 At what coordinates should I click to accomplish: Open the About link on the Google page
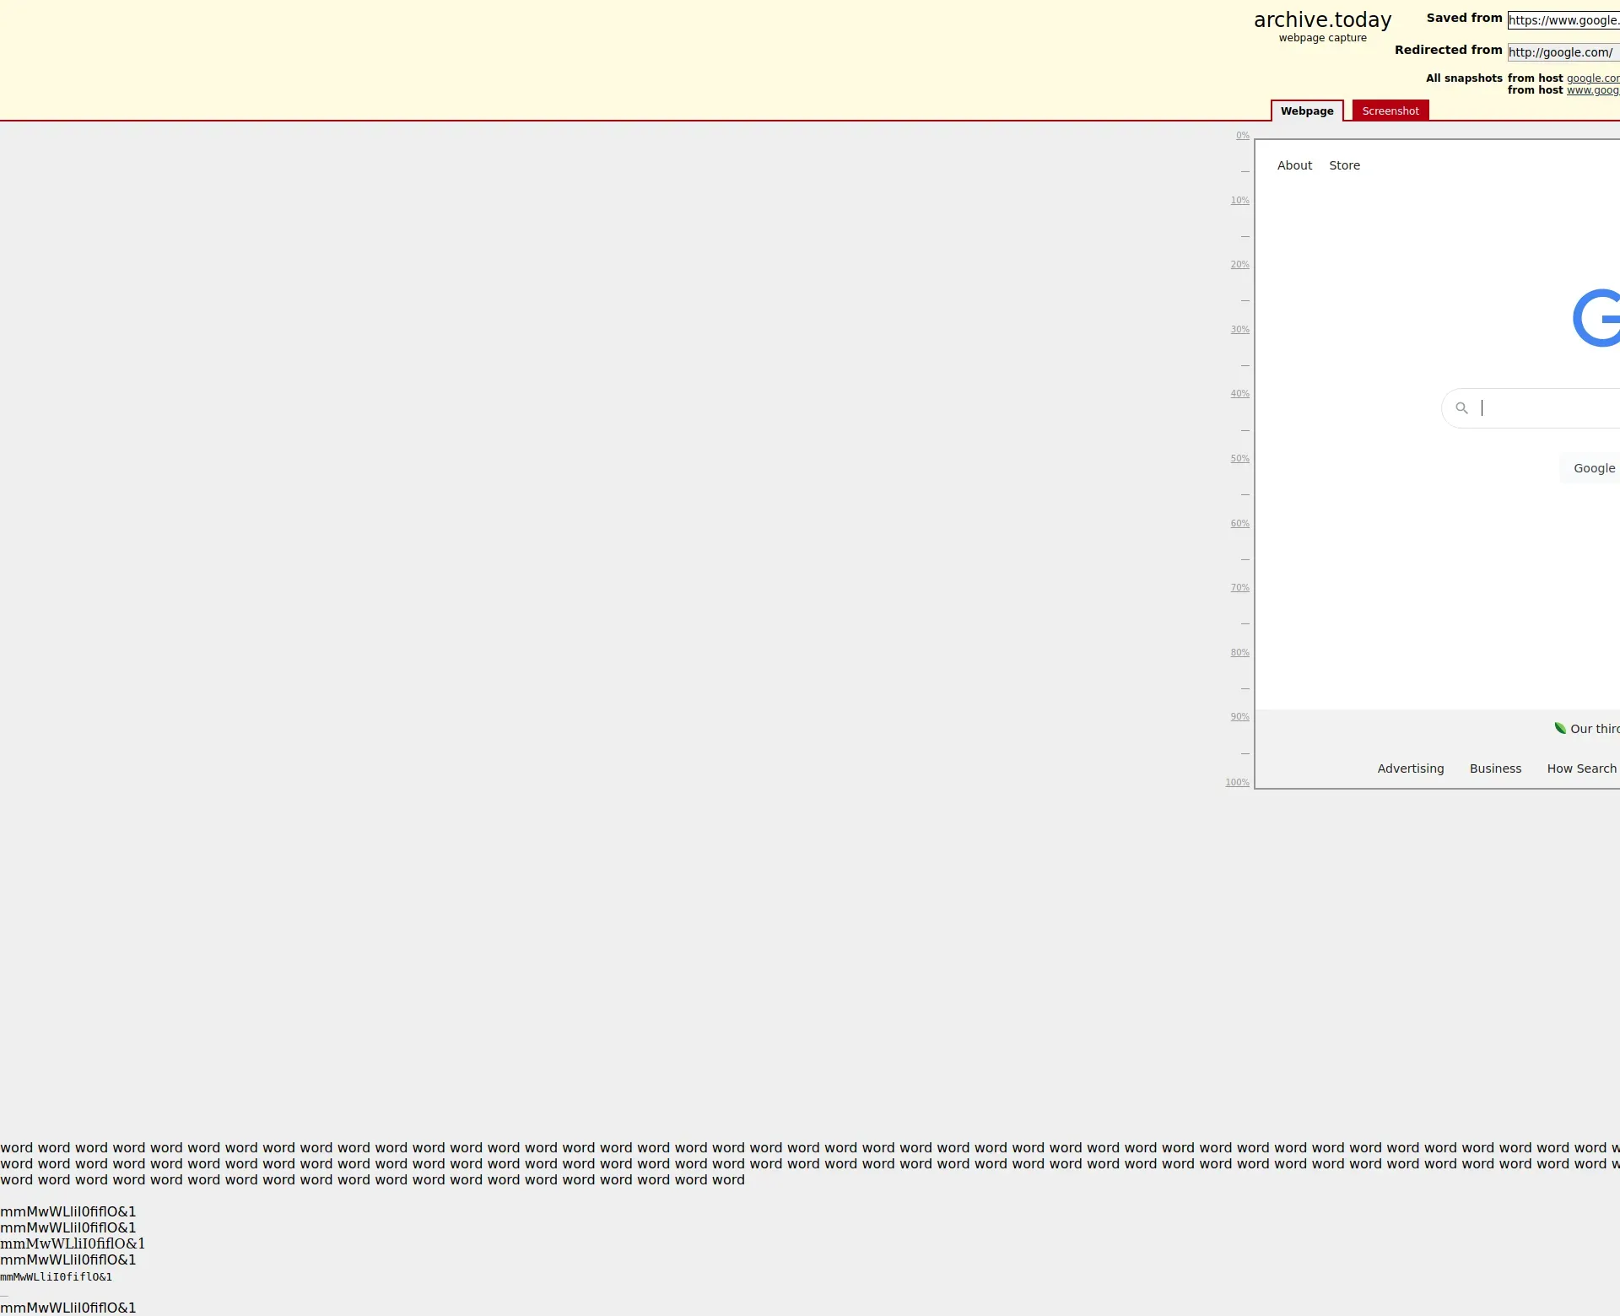click(x=1294, y=165)
